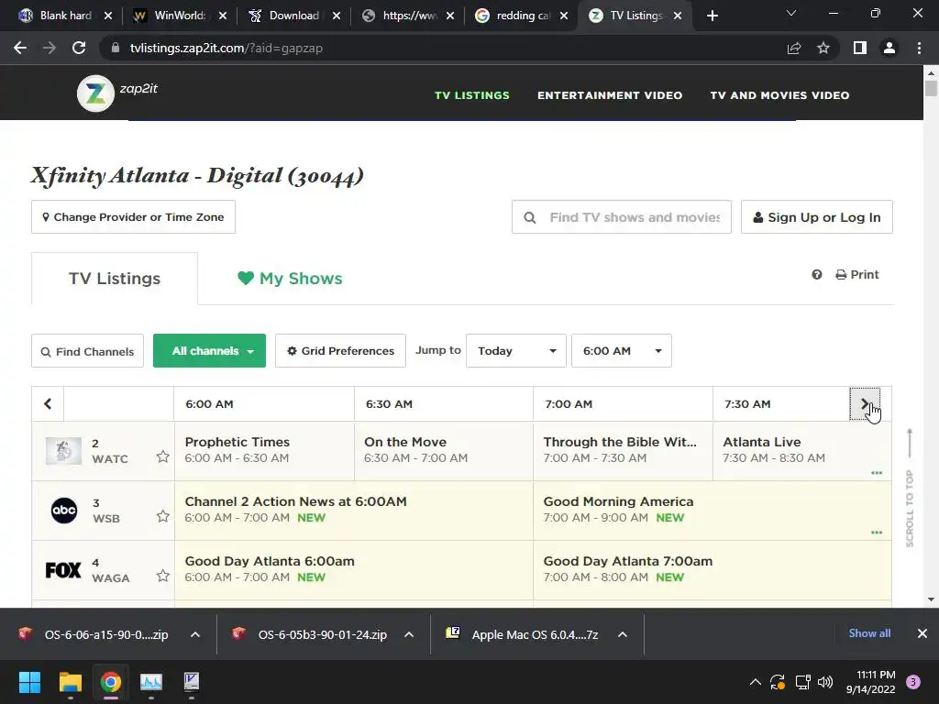Open the WATC channel logo
939x704 pixels.
click(63, 451)
